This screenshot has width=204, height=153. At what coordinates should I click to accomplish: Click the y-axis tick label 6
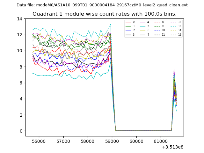(21, 83)
